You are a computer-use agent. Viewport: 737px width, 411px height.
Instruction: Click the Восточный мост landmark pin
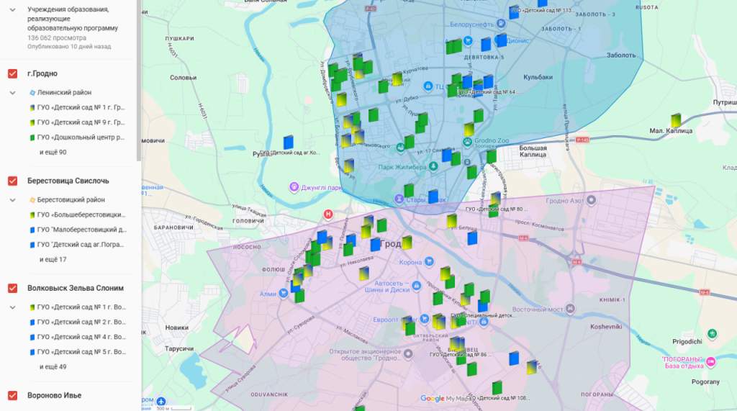[x=570, y=310]
